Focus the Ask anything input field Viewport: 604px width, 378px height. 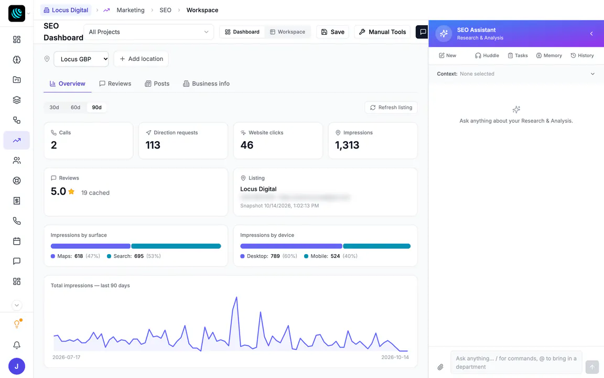pyautogui.click(x=516, y=363)
